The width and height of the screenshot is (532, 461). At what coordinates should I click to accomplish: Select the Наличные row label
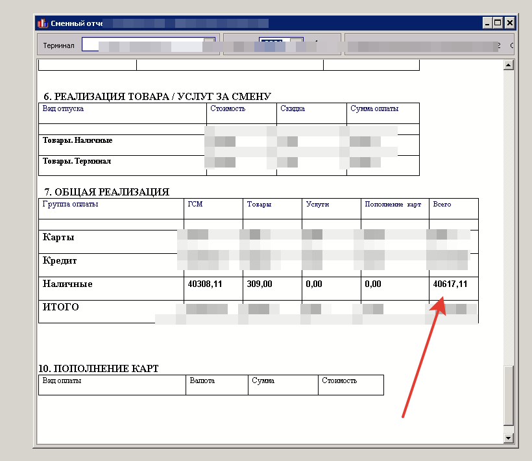[67, 284]
